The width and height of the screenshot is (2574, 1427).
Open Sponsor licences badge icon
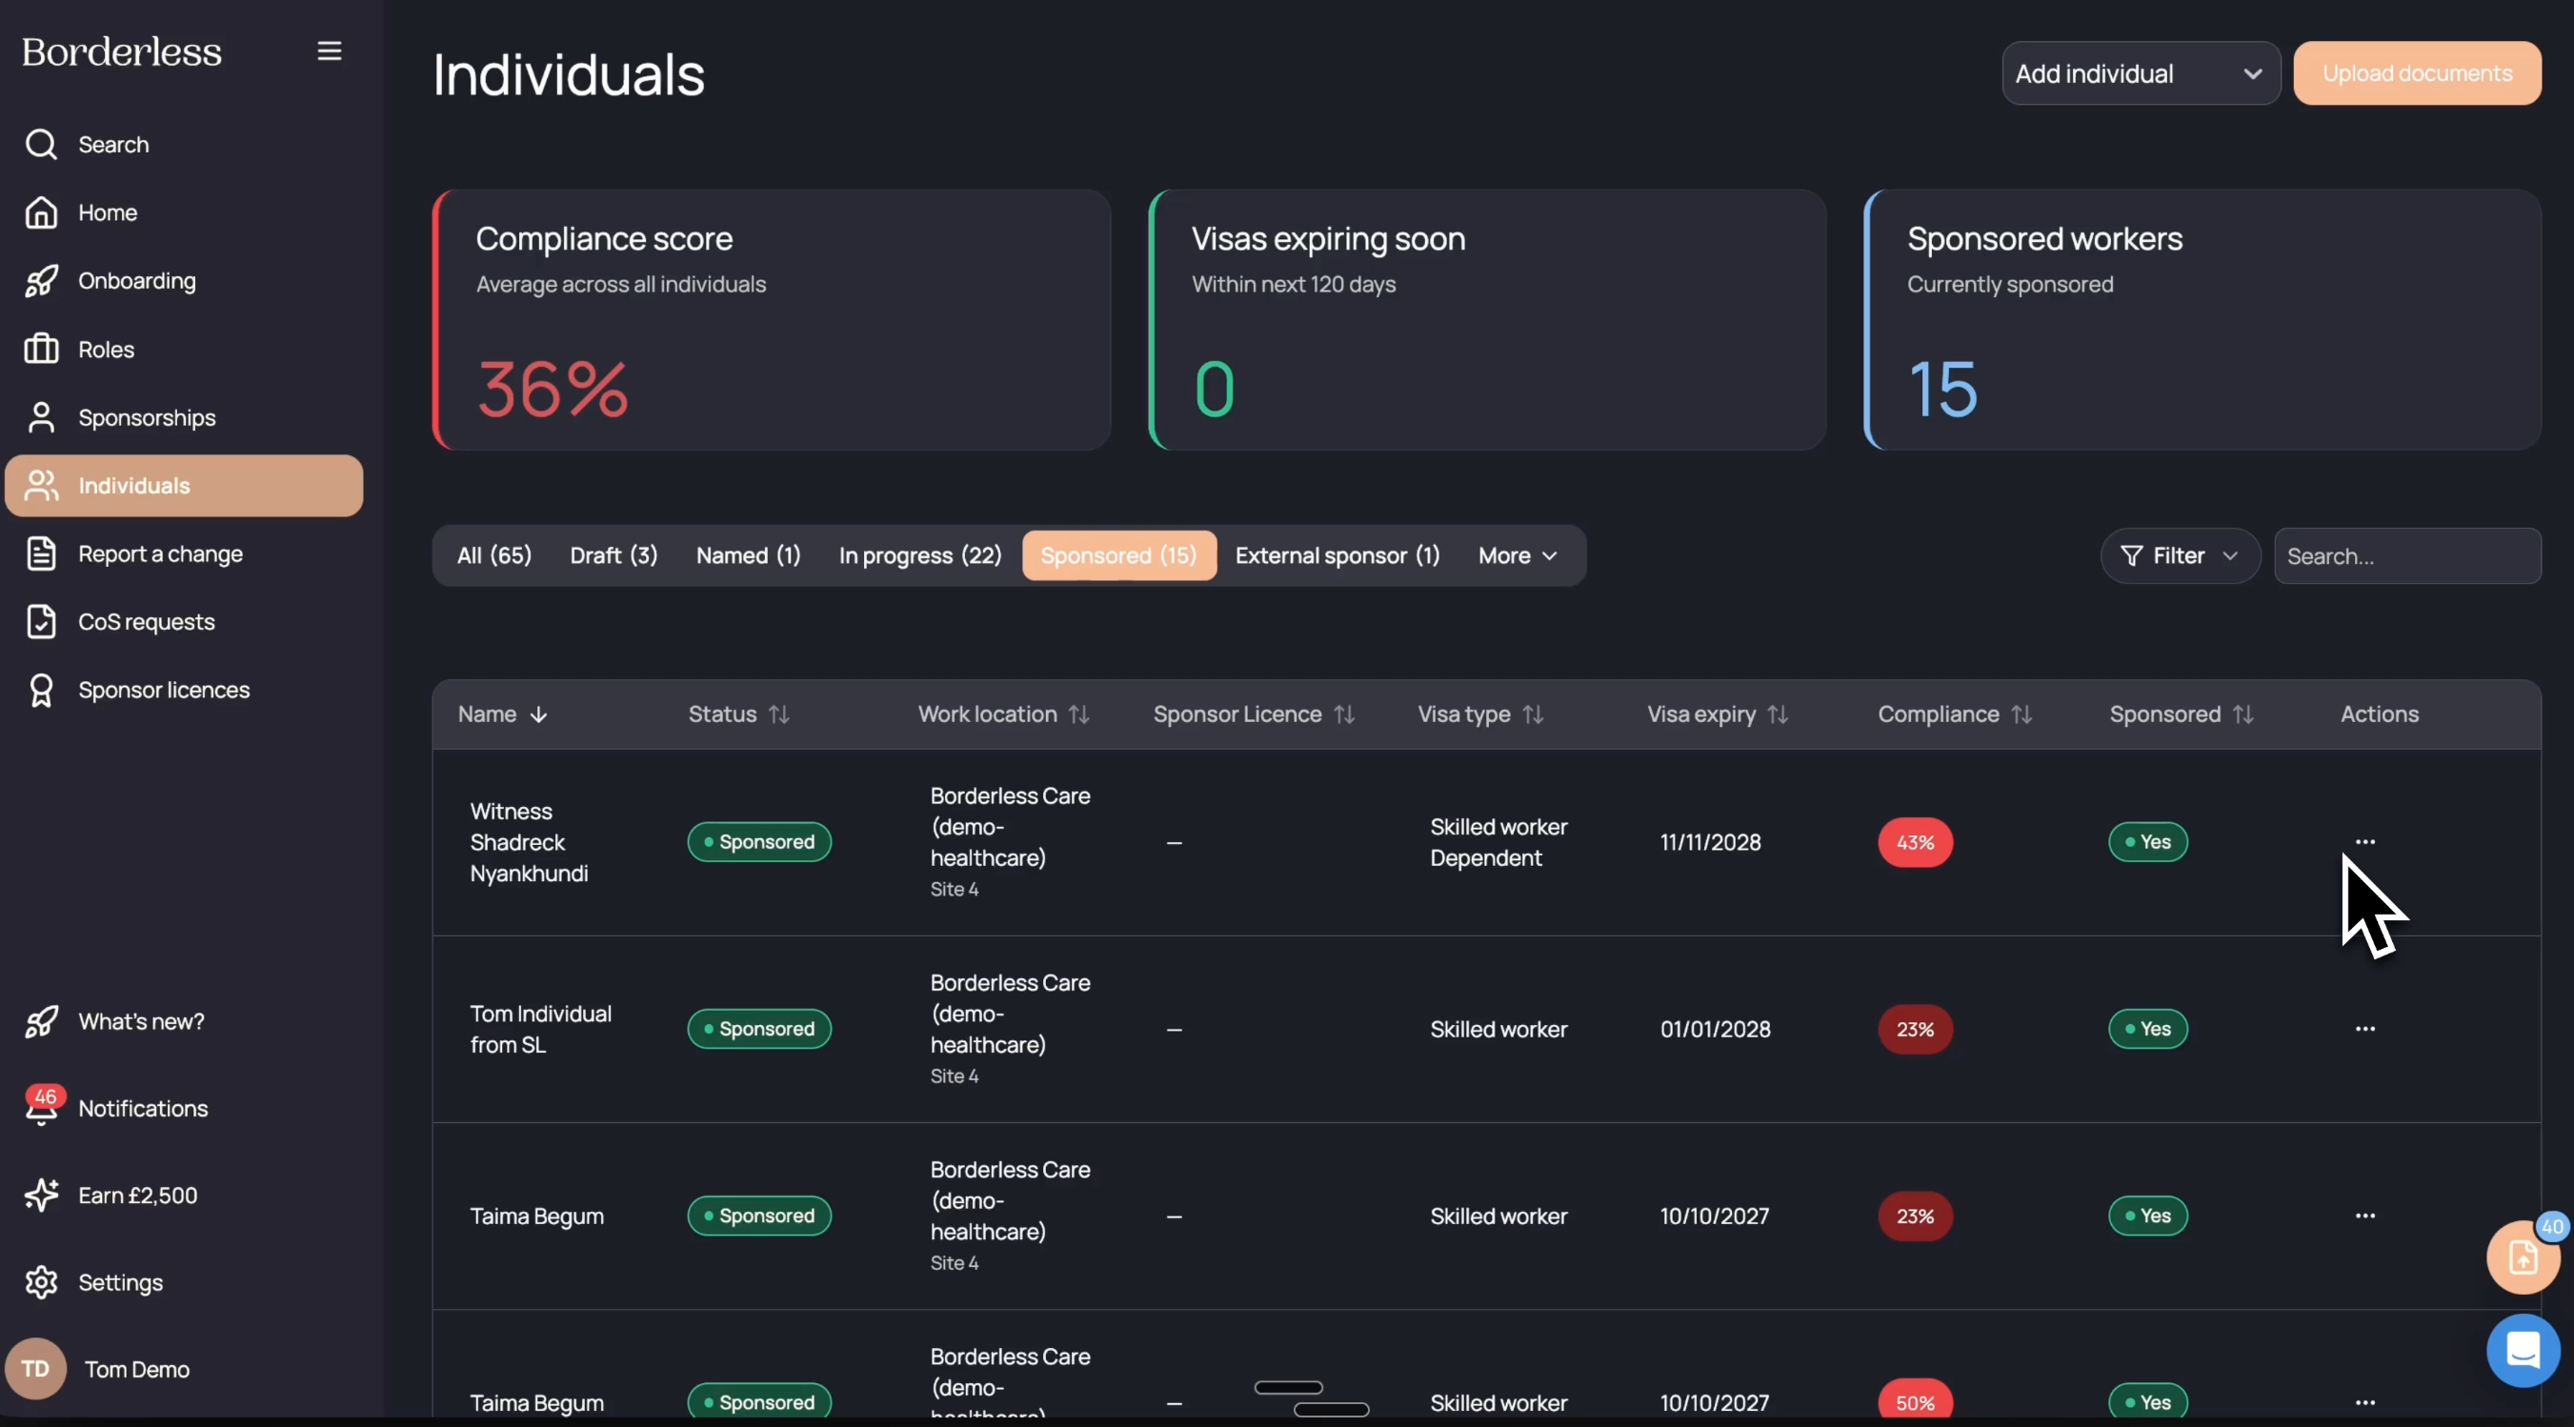coord(41,691)
